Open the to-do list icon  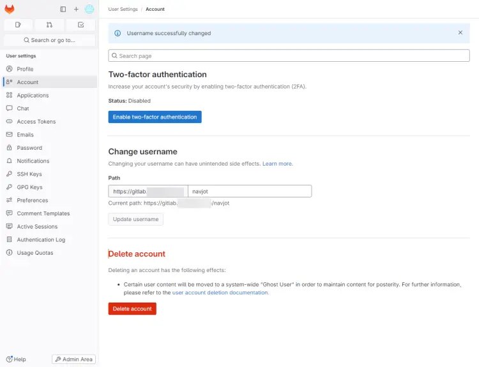click(x=80, y=25)
